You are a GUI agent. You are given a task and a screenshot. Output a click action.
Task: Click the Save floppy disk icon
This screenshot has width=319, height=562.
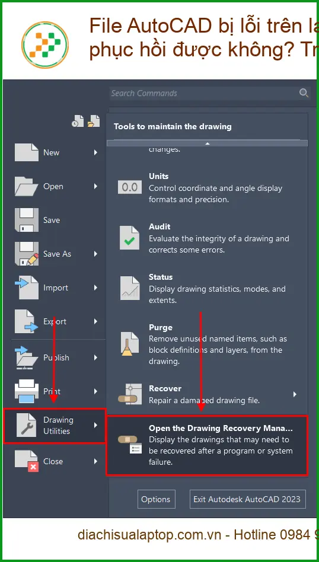tap(27, 220)
